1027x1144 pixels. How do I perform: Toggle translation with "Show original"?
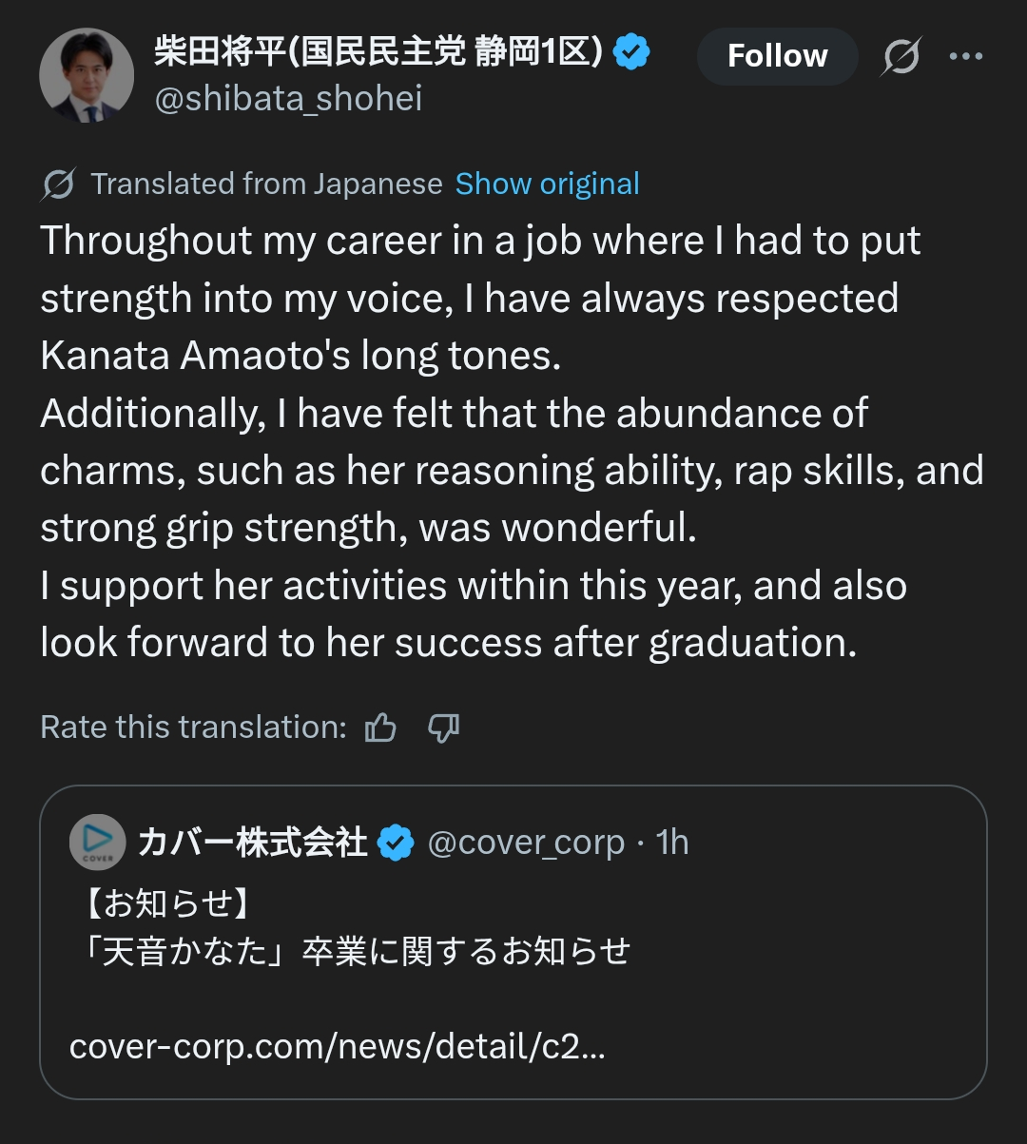click(x=547, y=184)
